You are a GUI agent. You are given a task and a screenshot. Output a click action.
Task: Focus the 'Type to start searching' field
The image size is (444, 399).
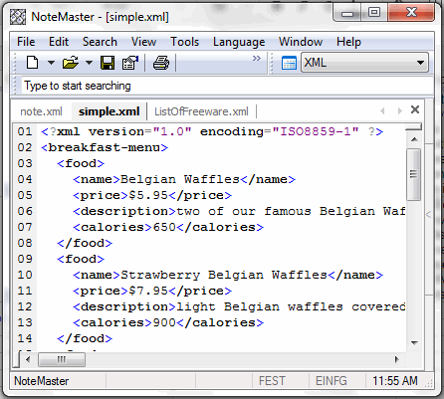227,86
